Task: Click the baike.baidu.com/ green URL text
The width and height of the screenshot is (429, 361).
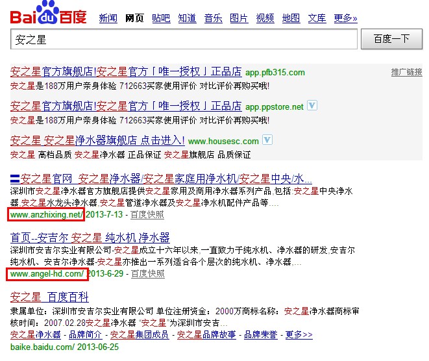Action: click(x=42, y=347)
